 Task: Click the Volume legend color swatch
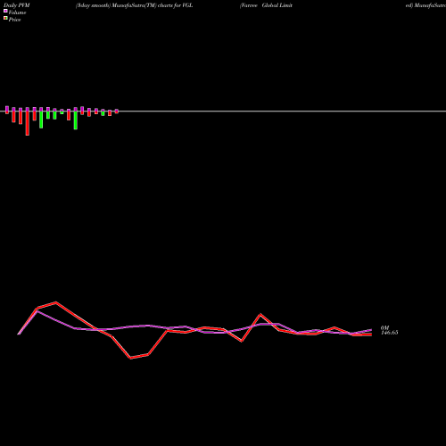tap(5, 11)
